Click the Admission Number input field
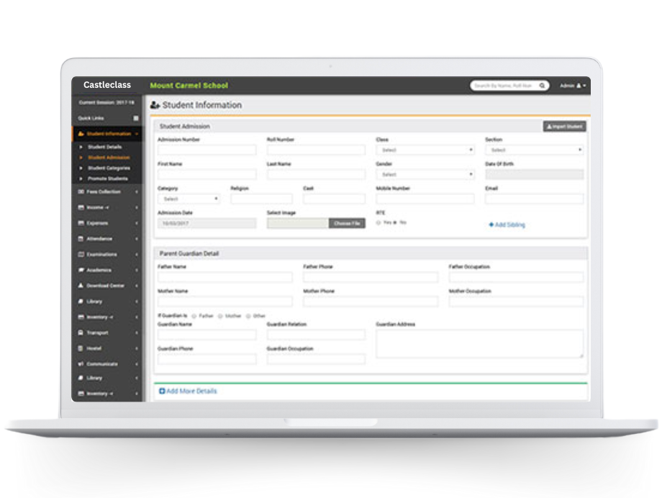This screenshot has width=662, height=498. [x=207, y=150]
